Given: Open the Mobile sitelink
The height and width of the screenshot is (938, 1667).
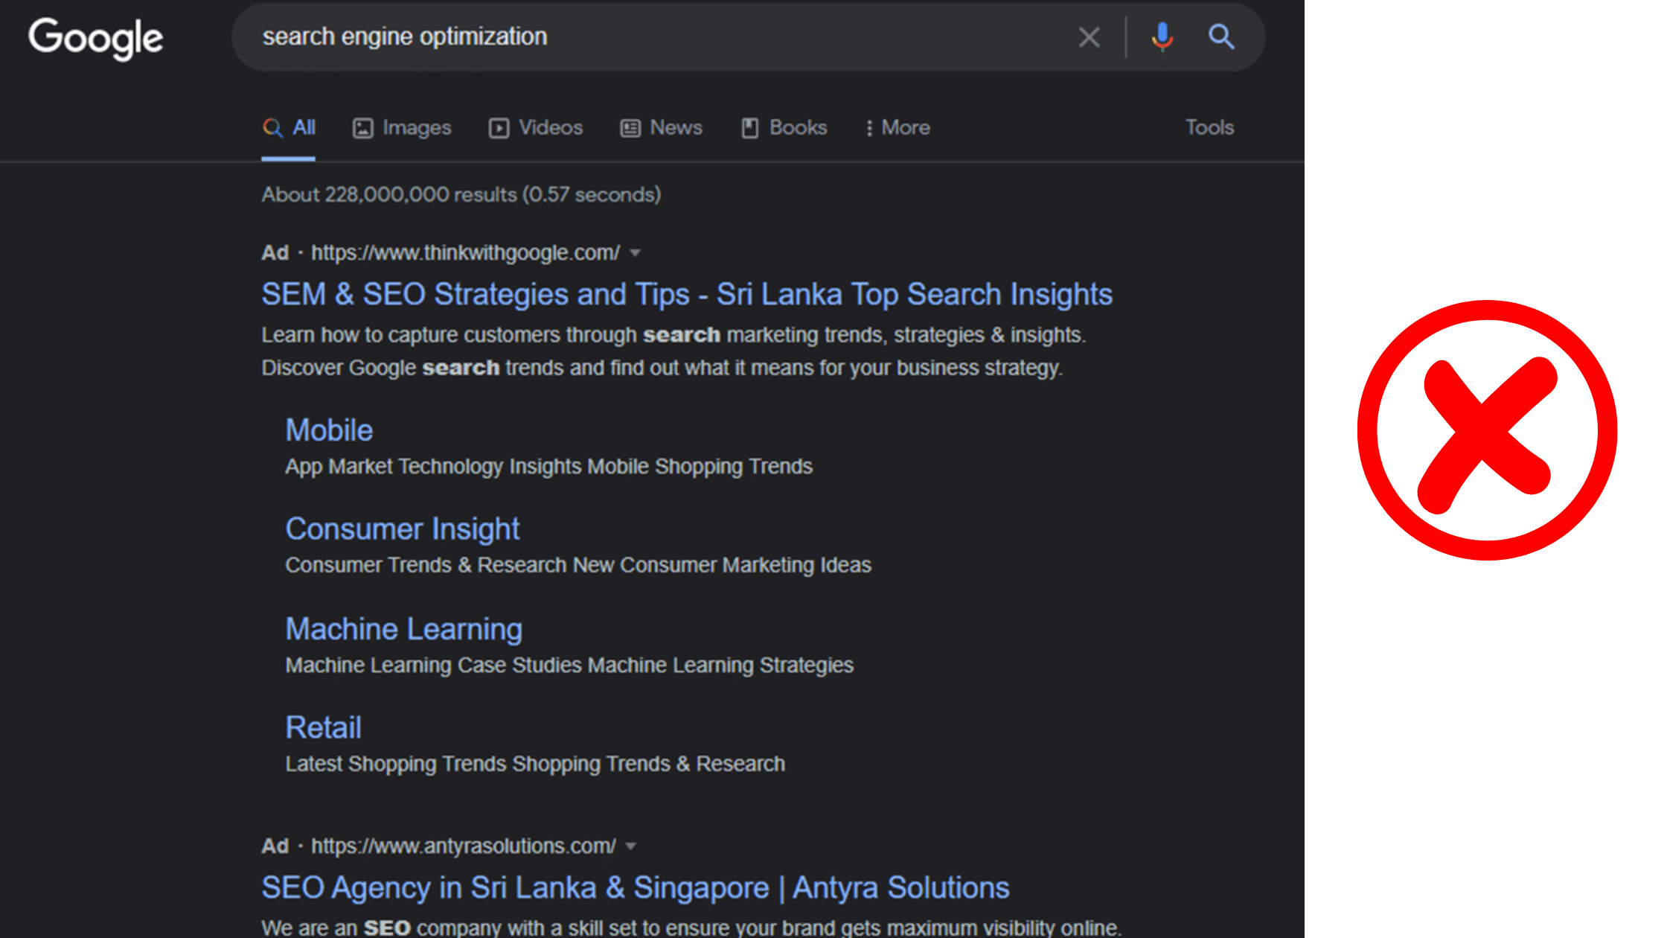Looking at the screenshot, I should point(329,430).
